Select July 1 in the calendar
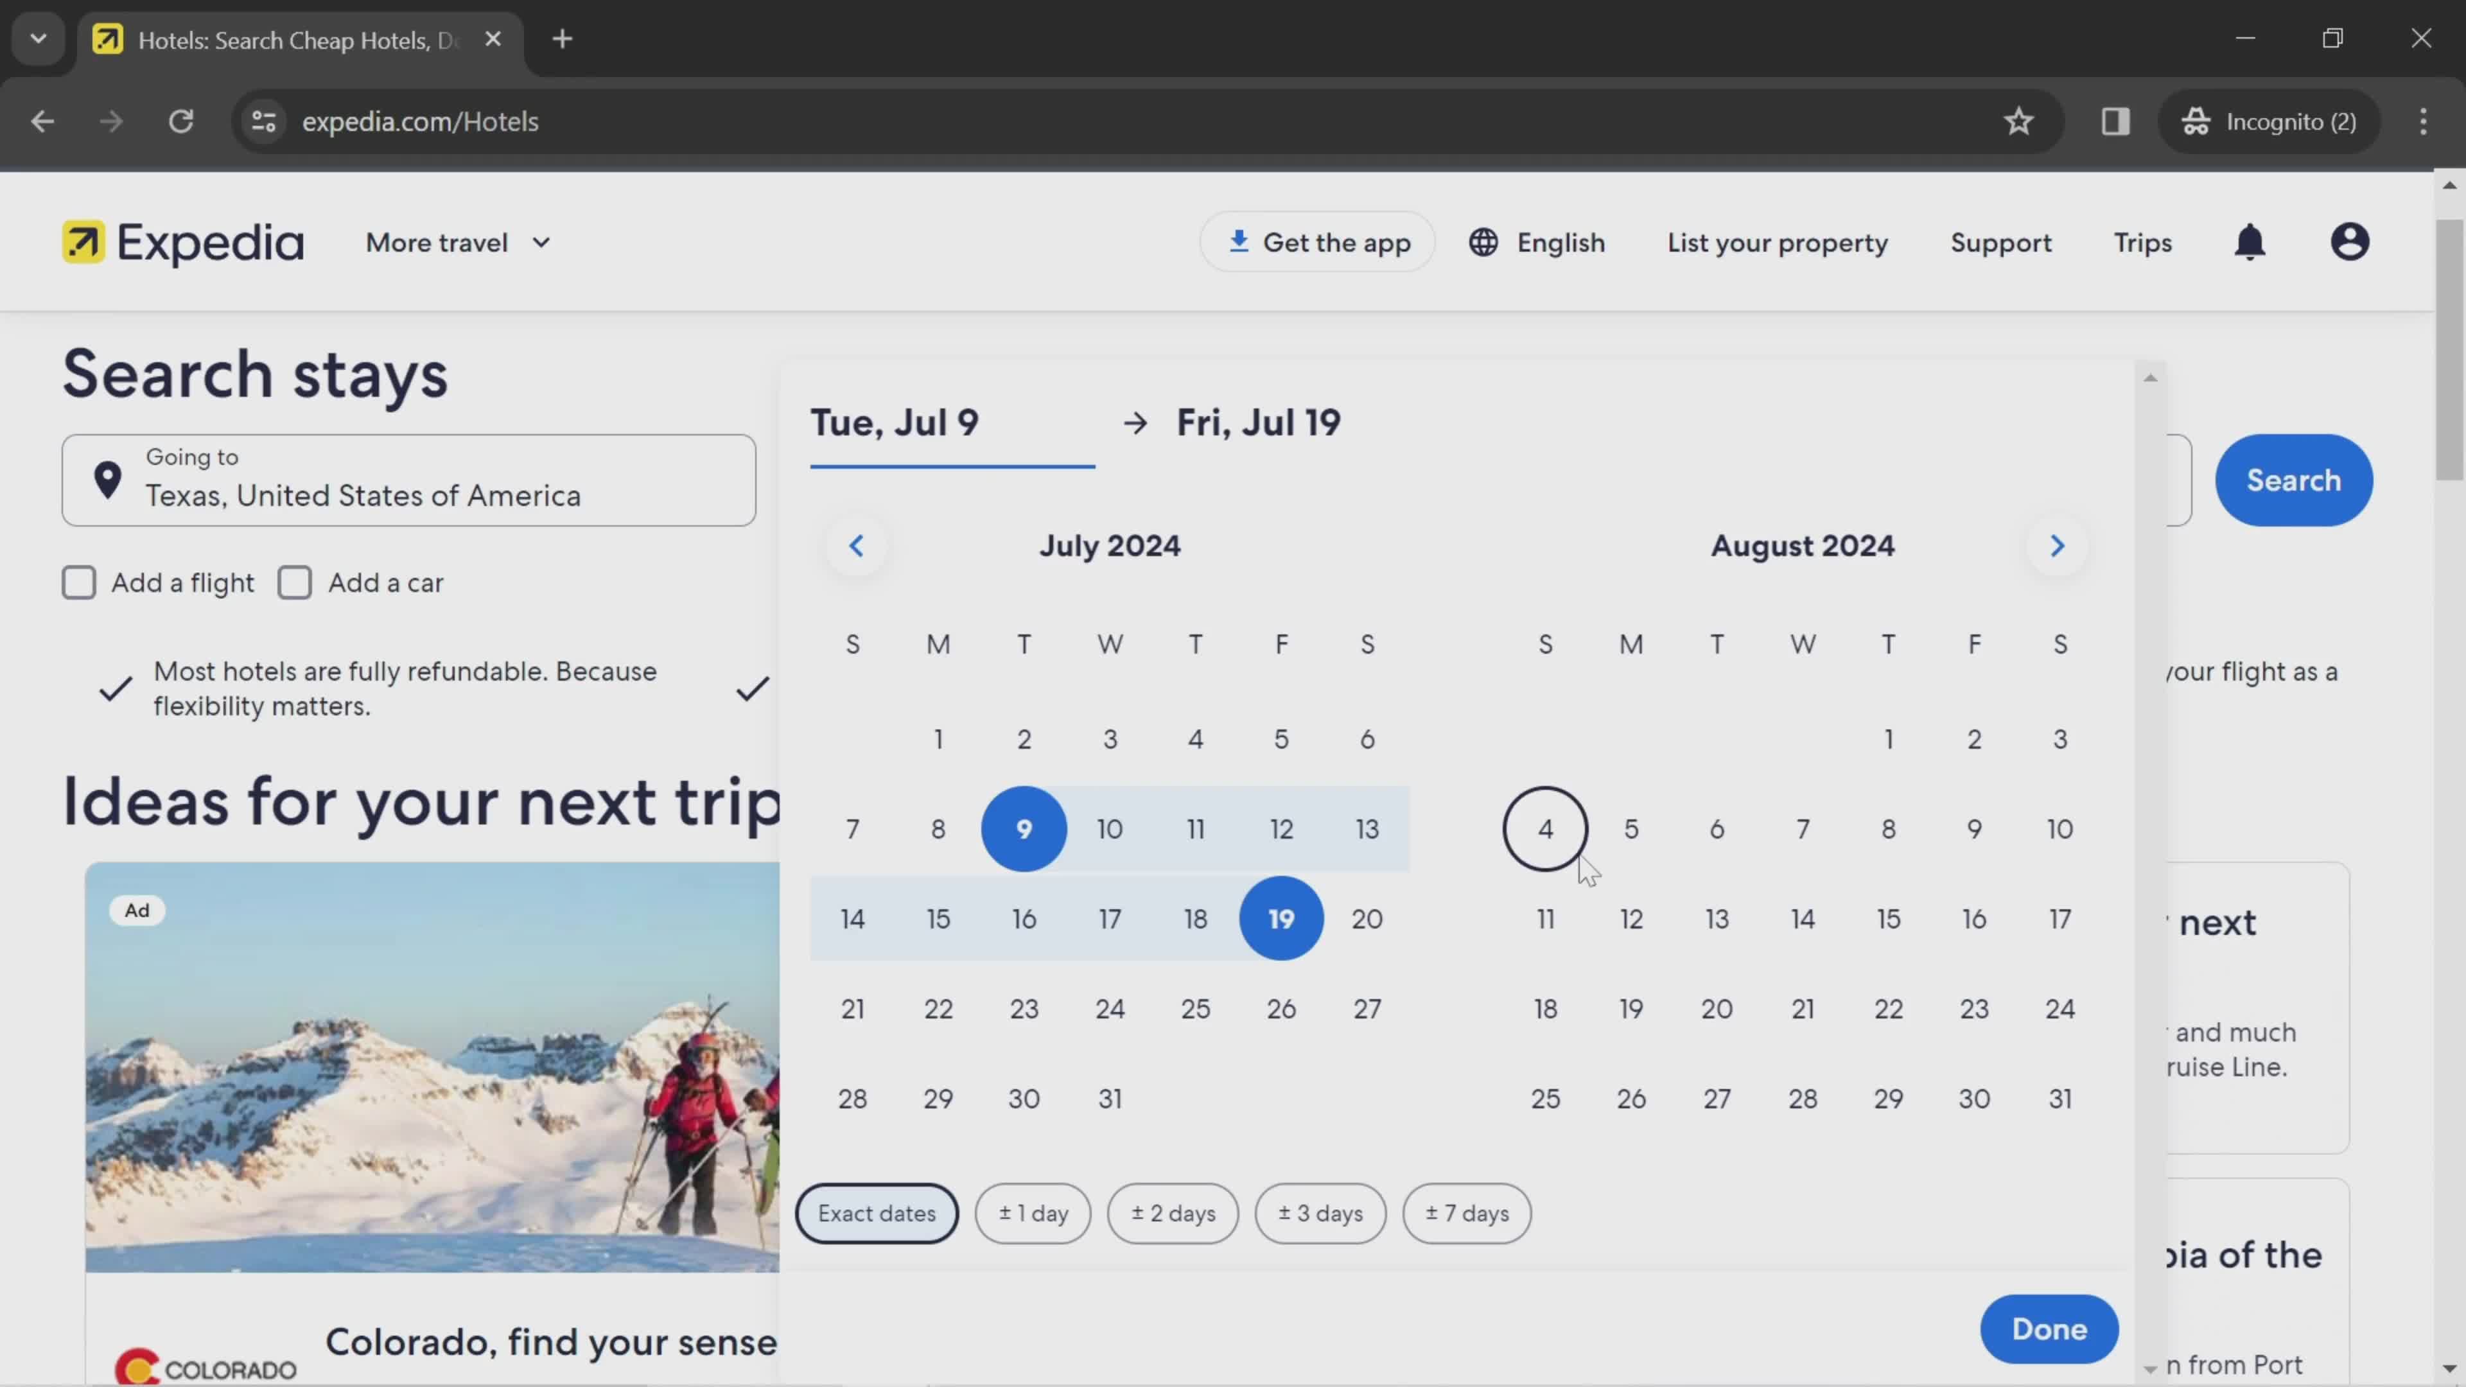 [x=938, y=739]
